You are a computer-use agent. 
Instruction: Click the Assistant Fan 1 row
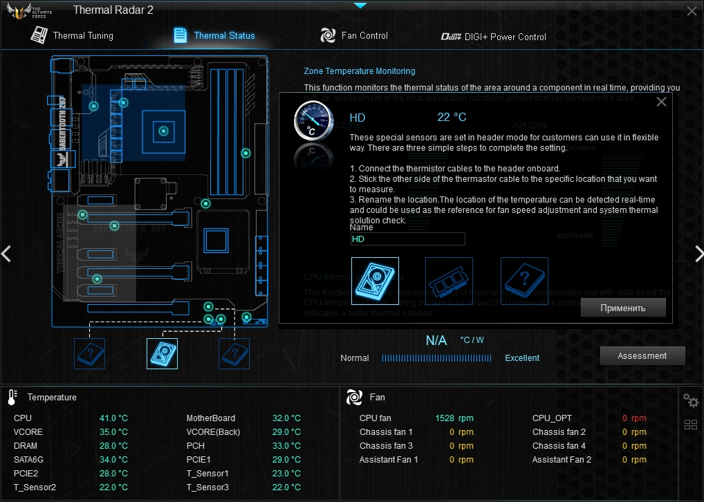click(416, 460)
